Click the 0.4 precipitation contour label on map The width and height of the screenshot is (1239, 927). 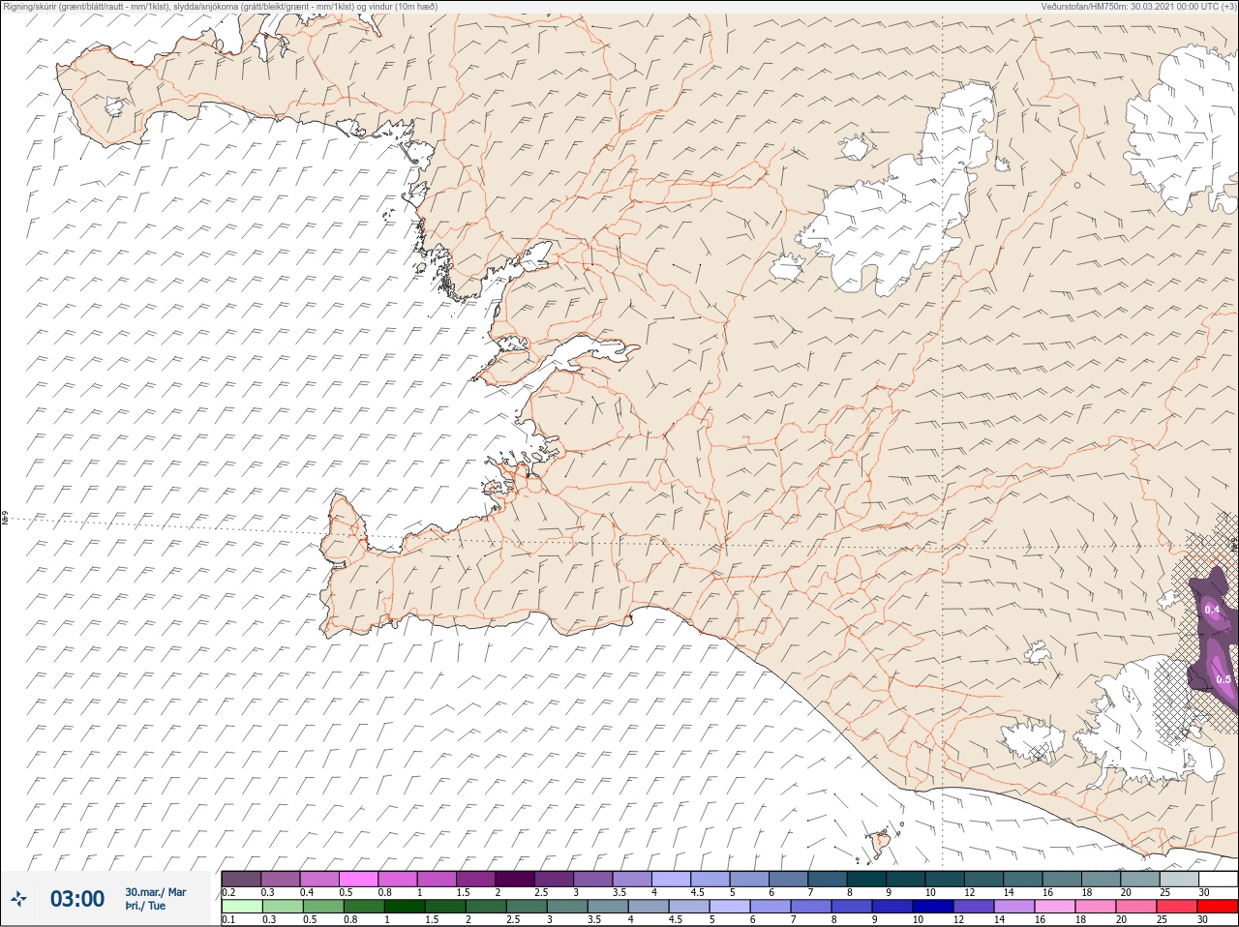click(x=1212, y=610)
